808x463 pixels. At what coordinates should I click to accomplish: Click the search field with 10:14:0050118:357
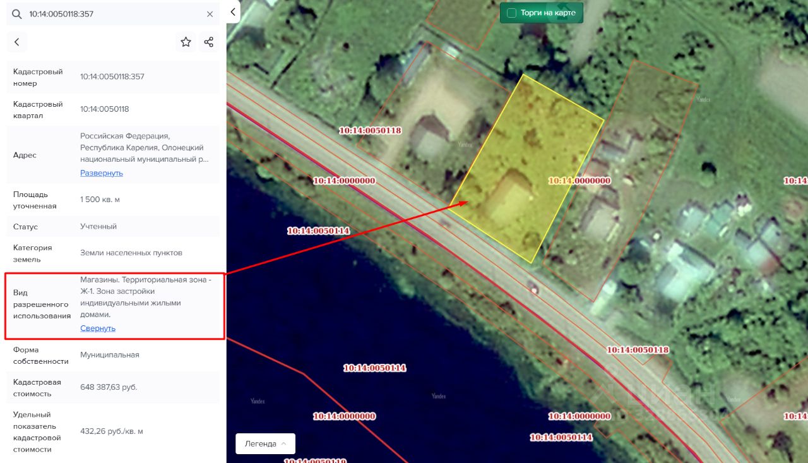pyautogui.click(x=114, y=14)
